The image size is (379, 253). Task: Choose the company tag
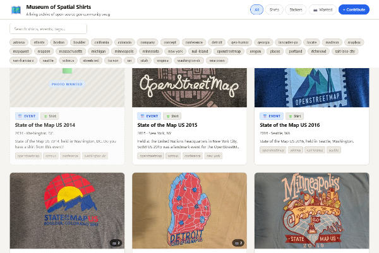pyautogui.click(x=147, y=42)
